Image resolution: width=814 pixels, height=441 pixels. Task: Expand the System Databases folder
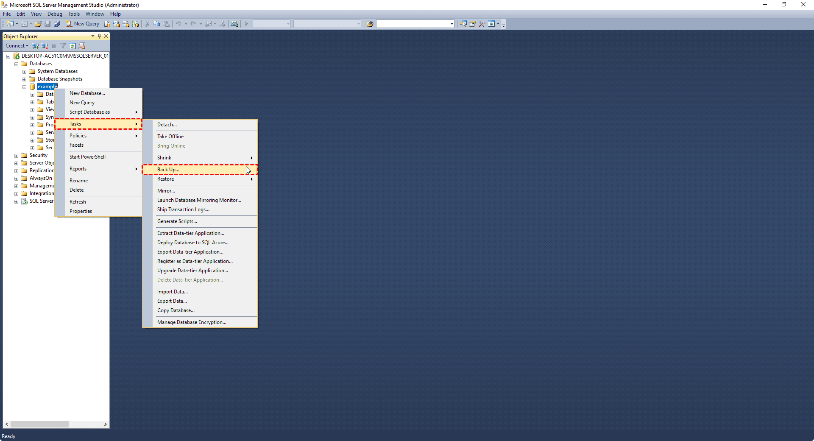(x=24, y=72)
